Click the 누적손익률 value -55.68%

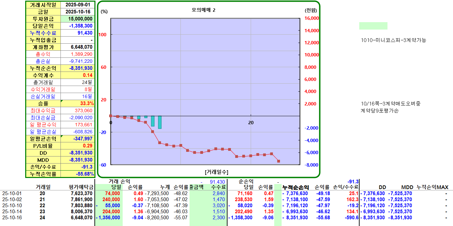coord(78,174)
